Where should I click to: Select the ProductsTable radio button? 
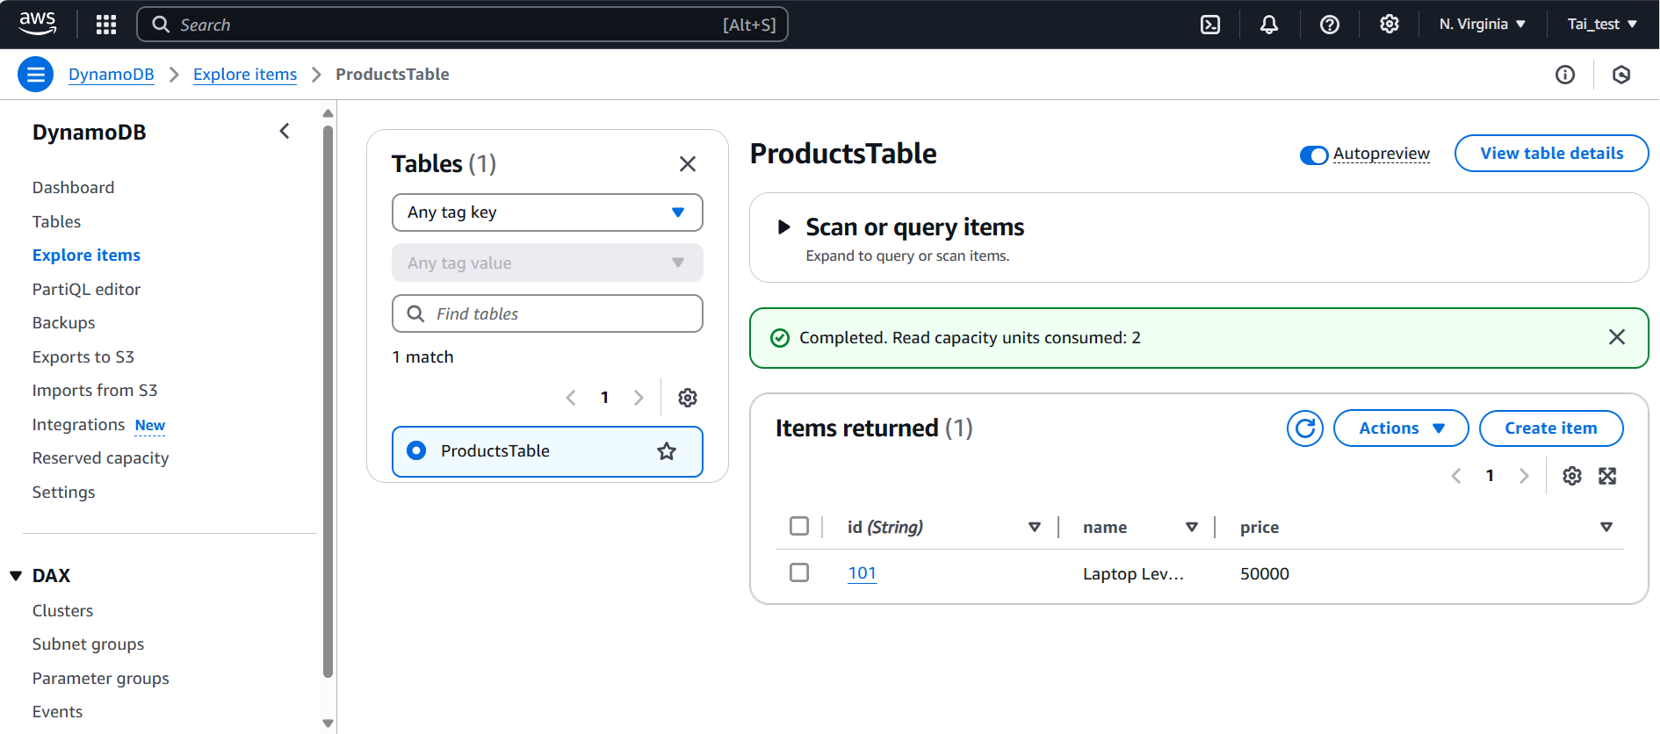pyautogui.click(x=417, y=450)
